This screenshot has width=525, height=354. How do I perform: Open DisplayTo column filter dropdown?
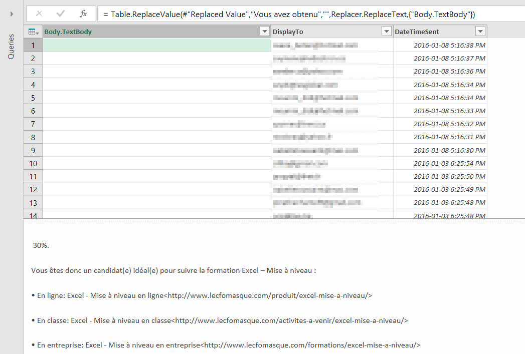coord(386,32)
